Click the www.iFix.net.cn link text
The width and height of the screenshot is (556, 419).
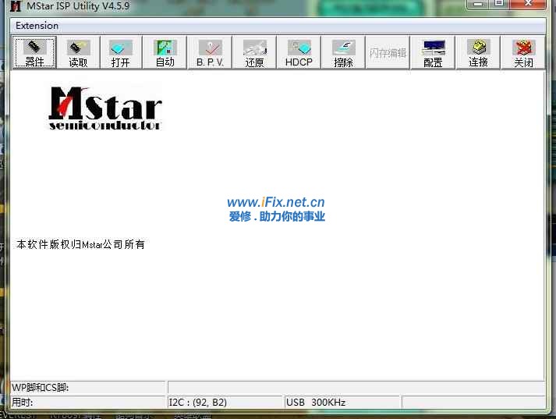coord(275,203)
